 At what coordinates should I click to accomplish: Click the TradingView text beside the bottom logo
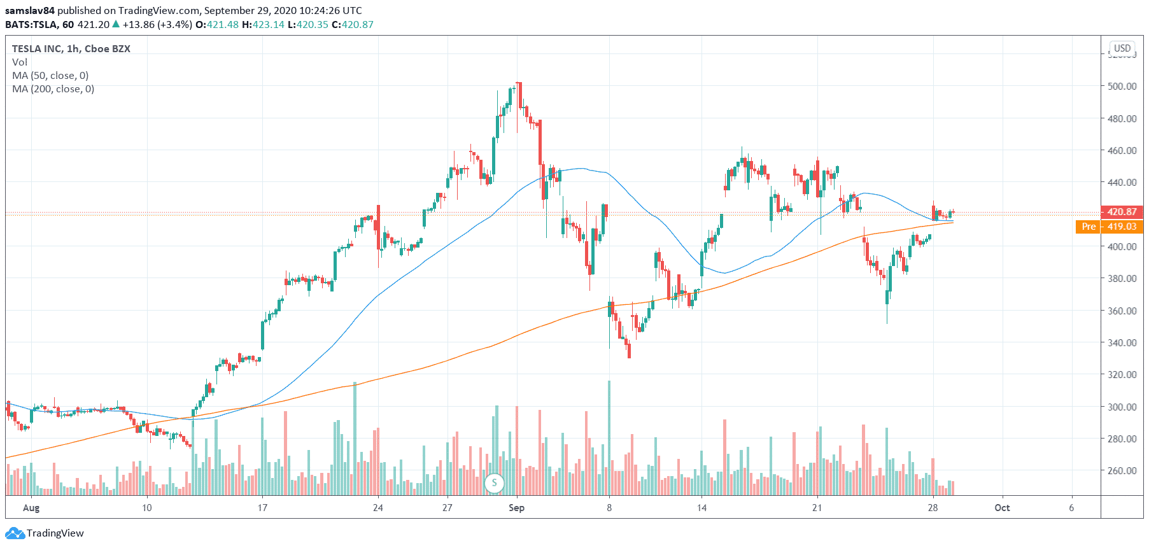coord(55,533)
